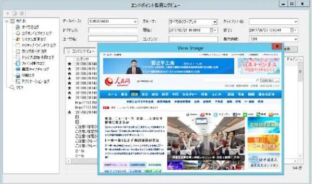Open the ドライブ追加・削除ログ icon
Image resolution: width=312 pixels, height=184 pixels.
click(x=18, y=57)
